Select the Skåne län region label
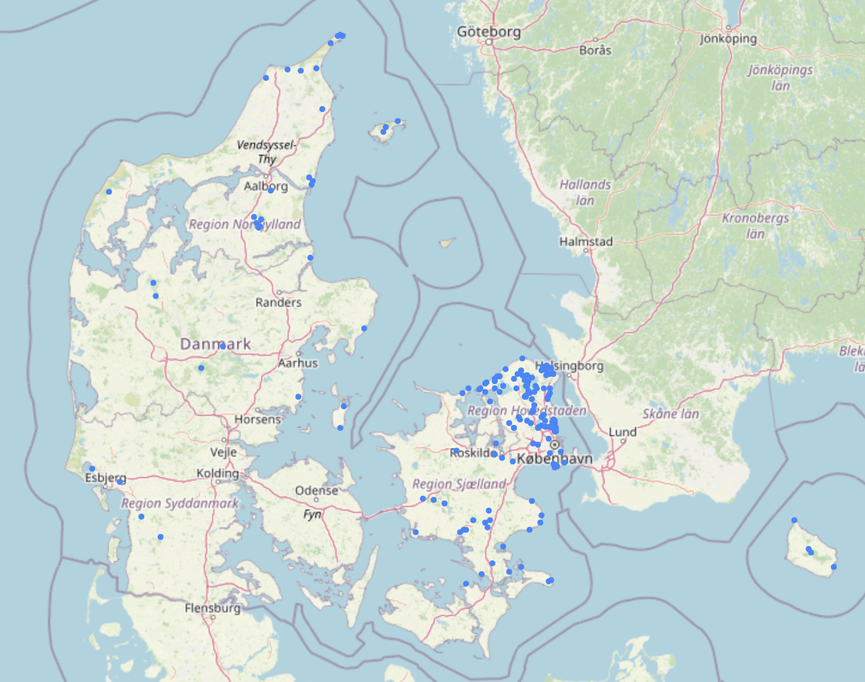Viewport: 865px width, 682px height. click(670, 414)
